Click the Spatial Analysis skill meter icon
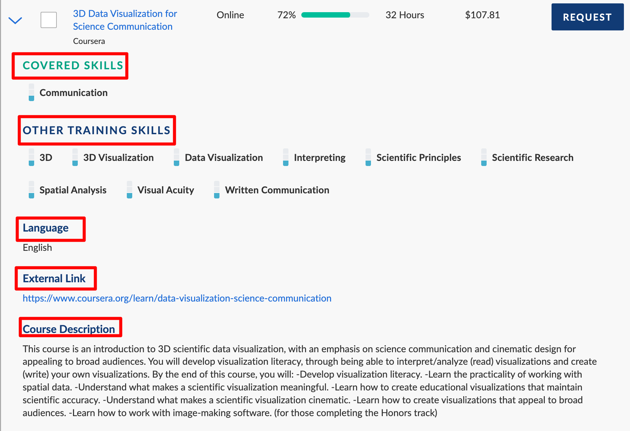630x431 pixels. (31, 190)
